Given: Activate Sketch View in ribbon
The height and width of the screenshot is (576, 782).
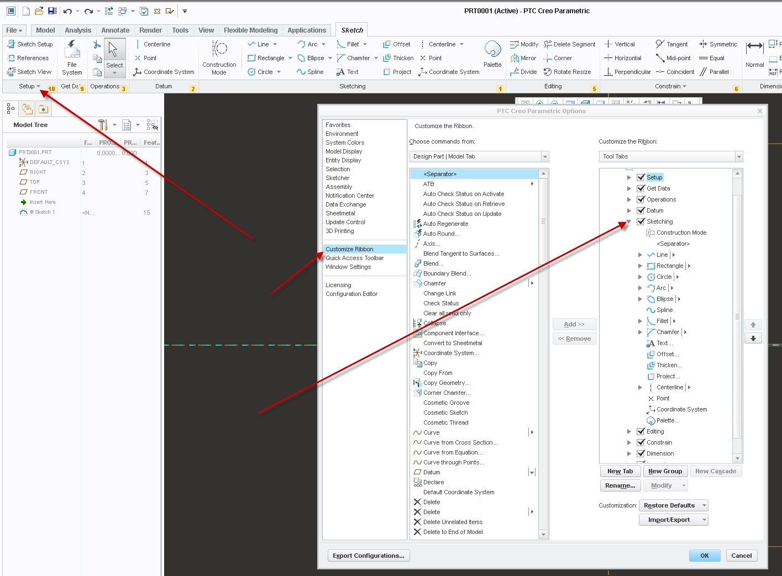Looking at the screenshot, I should click(29, 72).
